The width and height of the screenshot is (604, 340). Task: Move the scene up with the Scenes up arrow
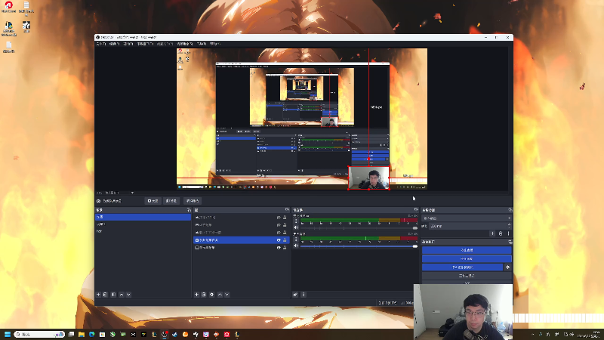(122, 295)
